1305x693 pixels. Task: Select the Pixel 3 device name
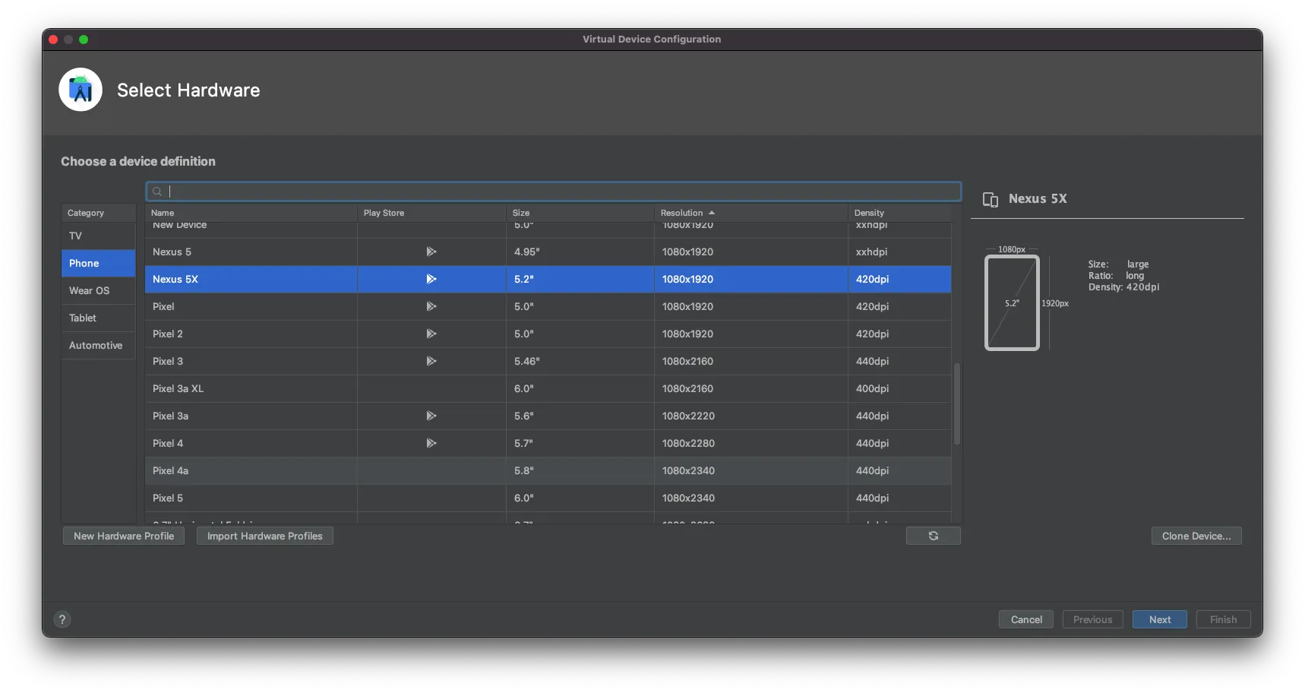tap(168, 361)
